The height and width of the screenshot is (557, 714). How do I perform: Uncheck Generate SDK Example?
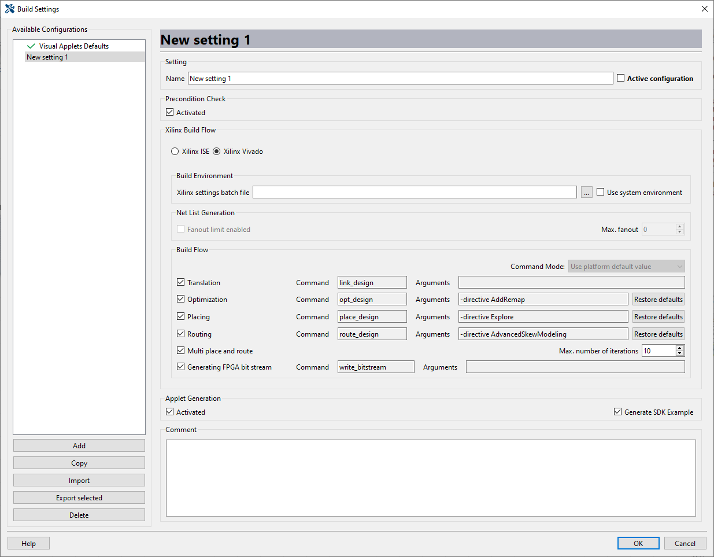[x=617, y=412]
